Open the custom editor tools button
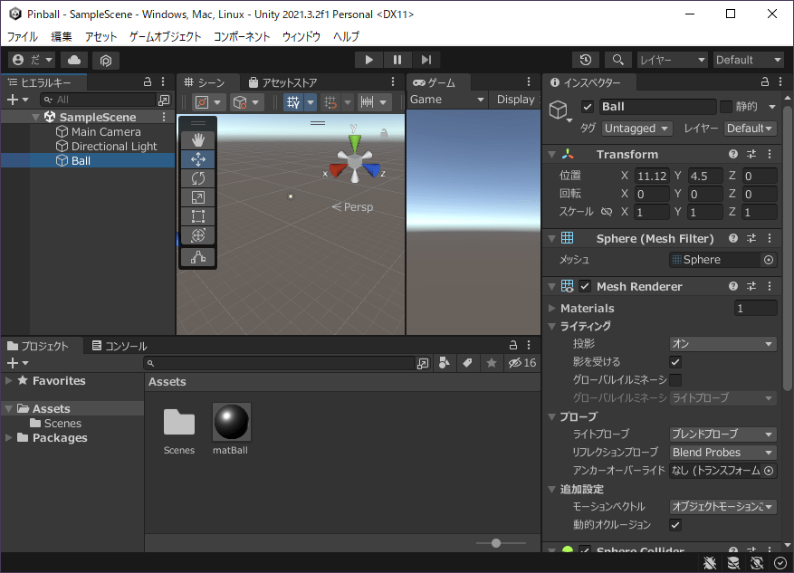 [x=198, y=257]
